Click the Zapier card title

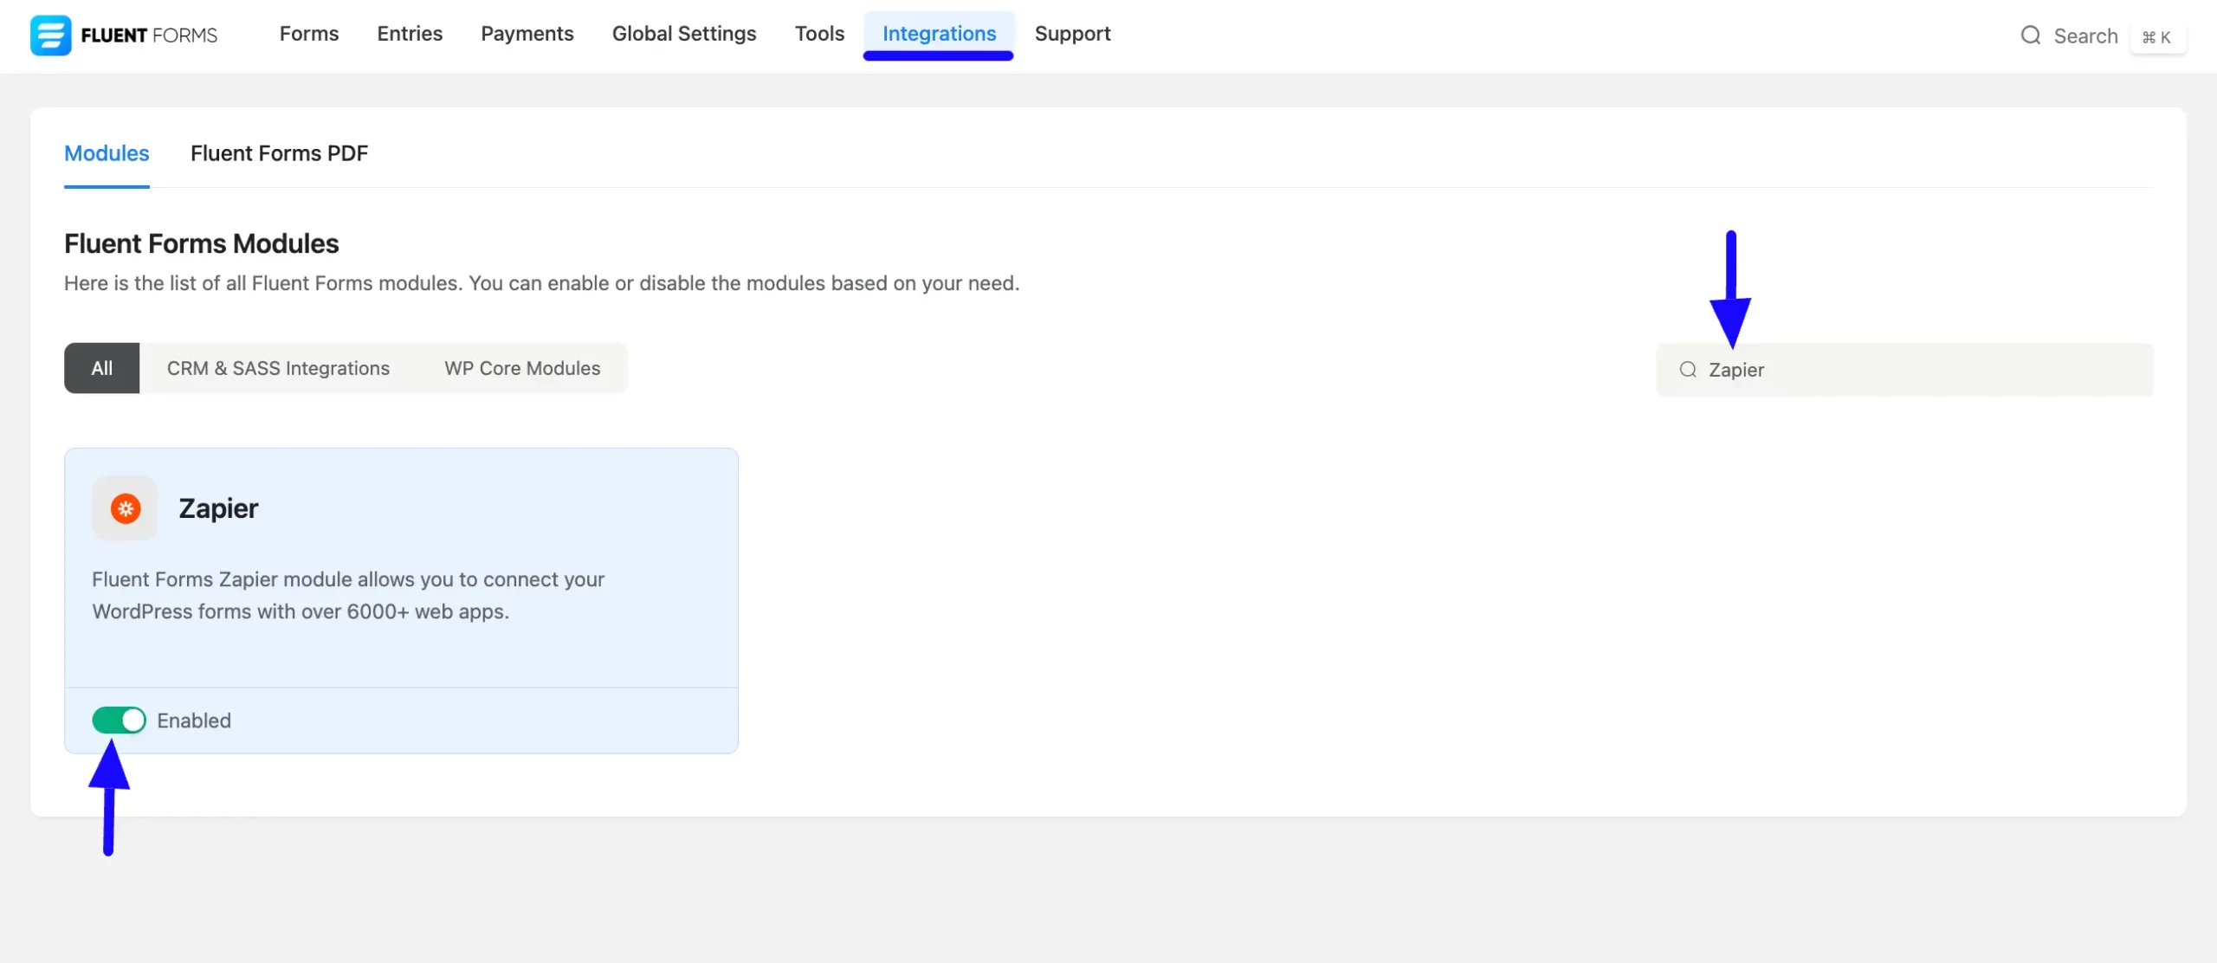[218, 508]
